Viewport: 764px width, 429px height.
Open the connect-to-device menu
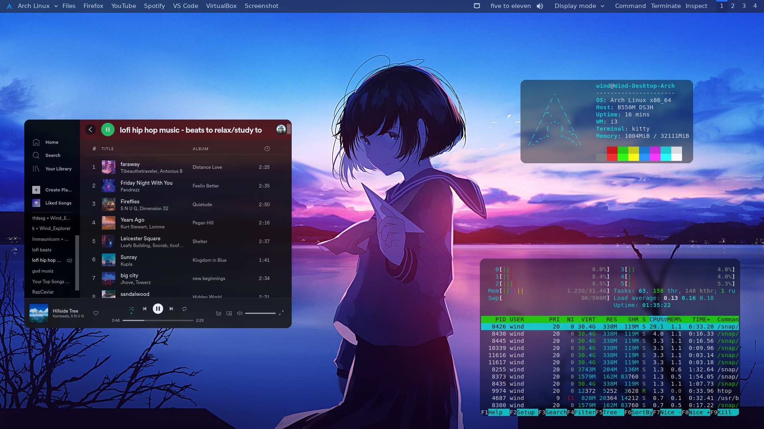point(229,313)
